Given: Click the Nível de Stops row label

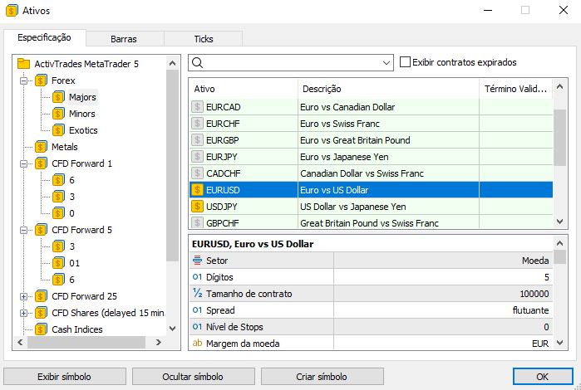Looking at the screenshot, I should [x=234, y=327].
